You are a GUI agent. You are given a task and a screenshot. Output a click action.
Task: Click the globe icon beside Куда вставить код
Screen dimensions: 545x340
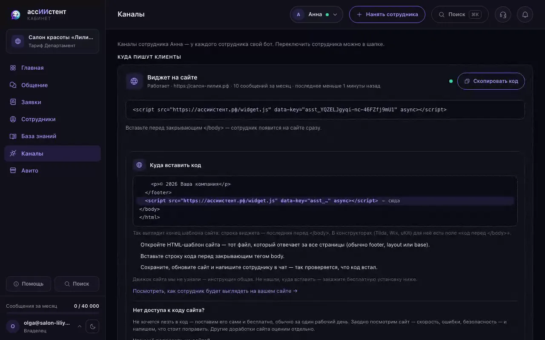tap(139, 165)
